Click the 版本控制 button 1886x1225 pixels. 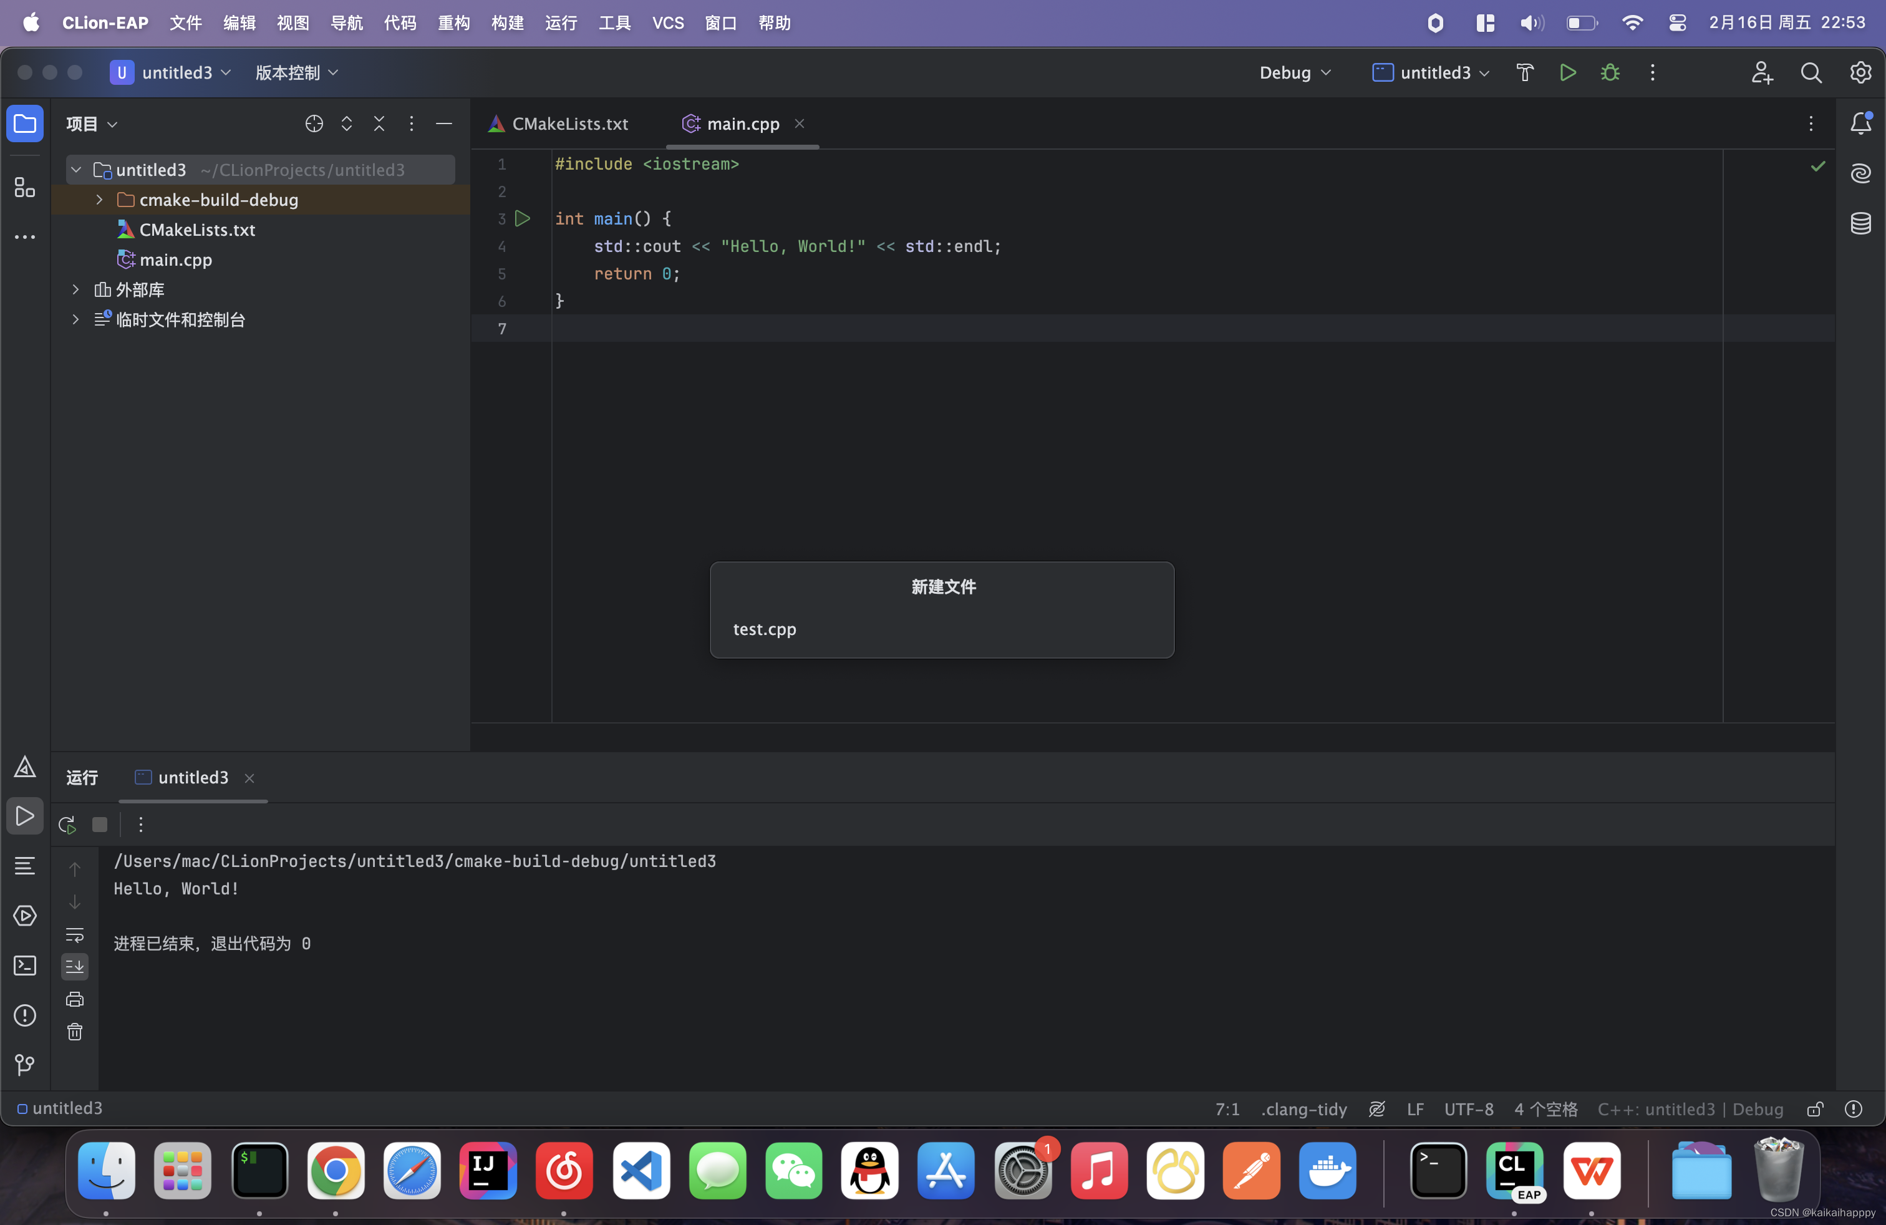coord(296,73)
